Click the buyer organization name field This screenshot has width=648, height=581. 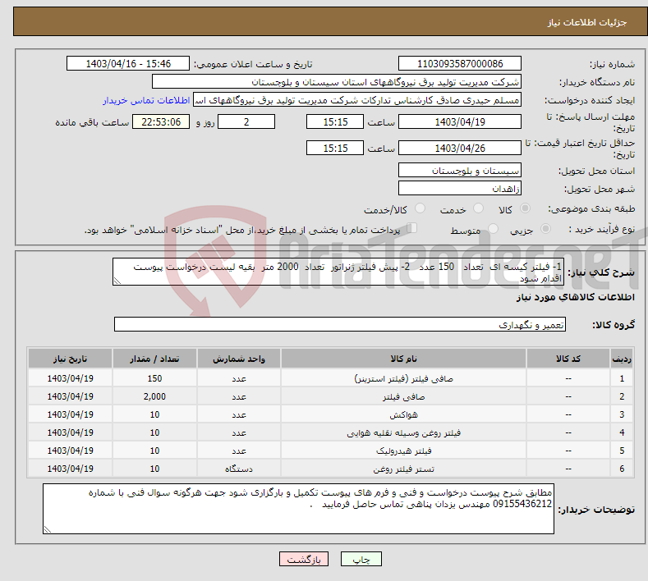coord(337,82)
